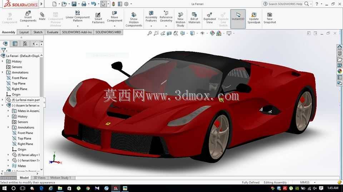
Task: Open SOLIDWORKS MBD tab
Action: [108, 32]
